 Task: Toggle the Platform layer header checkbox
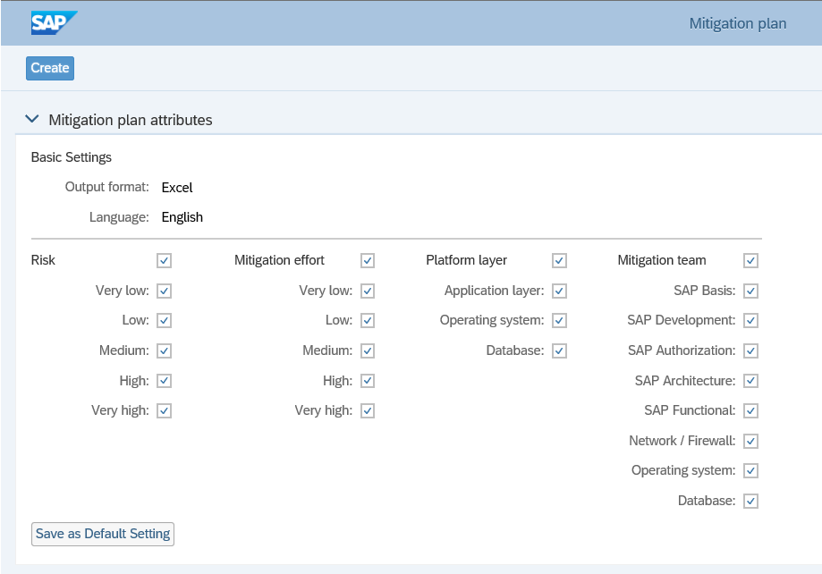[559, 261]
